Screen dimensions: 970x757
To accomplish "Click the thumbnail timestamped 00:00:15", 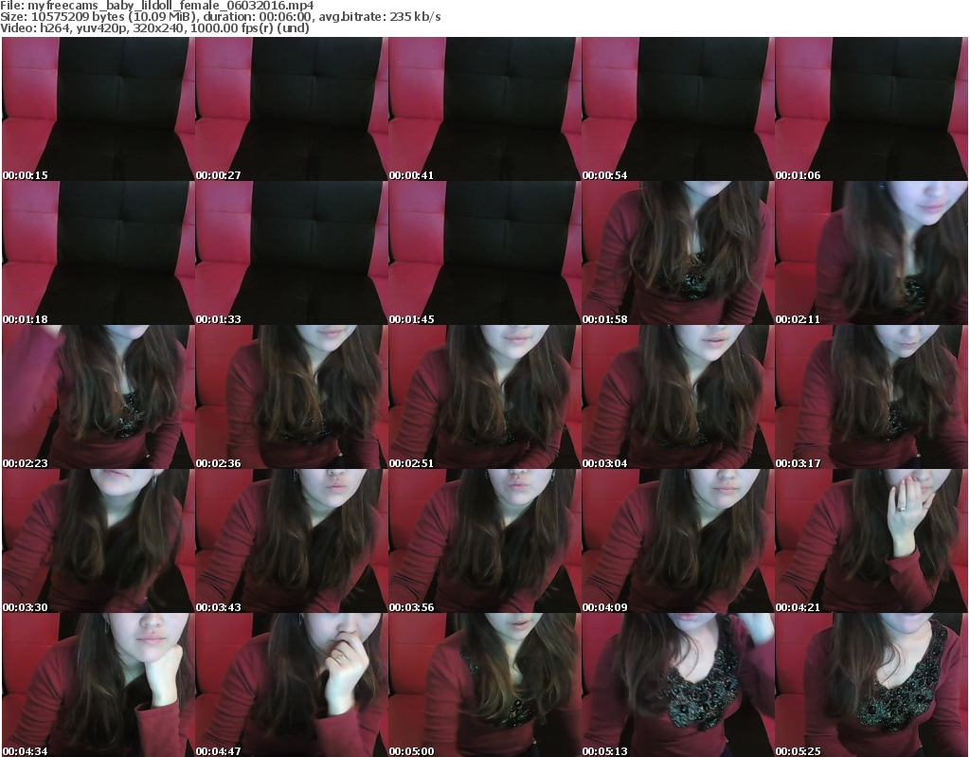I will [x=98, y=109].
